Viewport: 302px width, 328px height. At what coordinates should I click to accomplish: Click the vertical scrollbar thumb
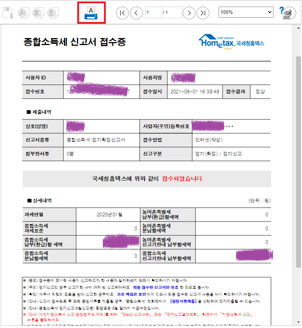[298, 162]
